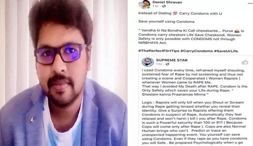
Task: Open the #SaveUrLife hashtag
Action: pos(226,51)
